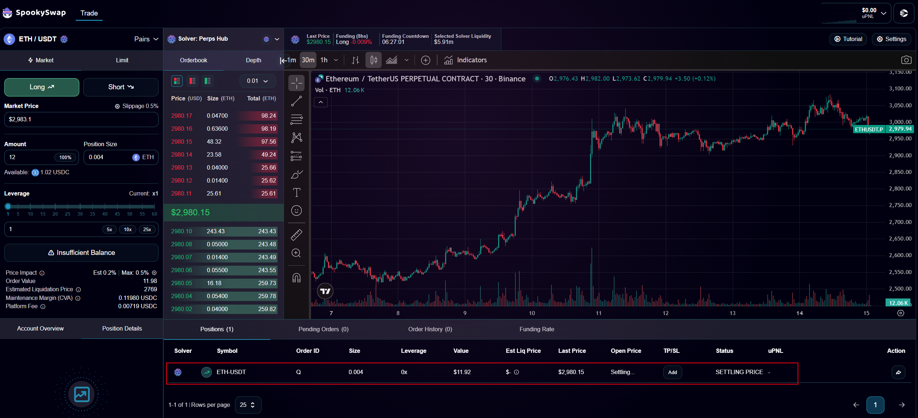
Task: Take a chart snapshot with camera icon
Action: coord(906,60)
